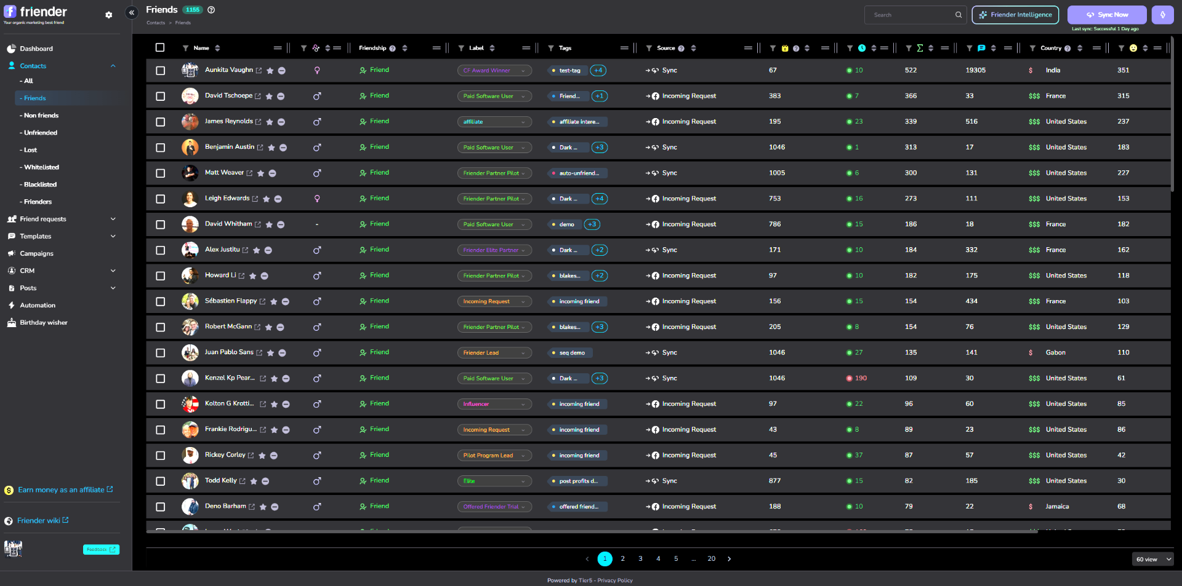Click the Source column help icon

click(681, 49)
